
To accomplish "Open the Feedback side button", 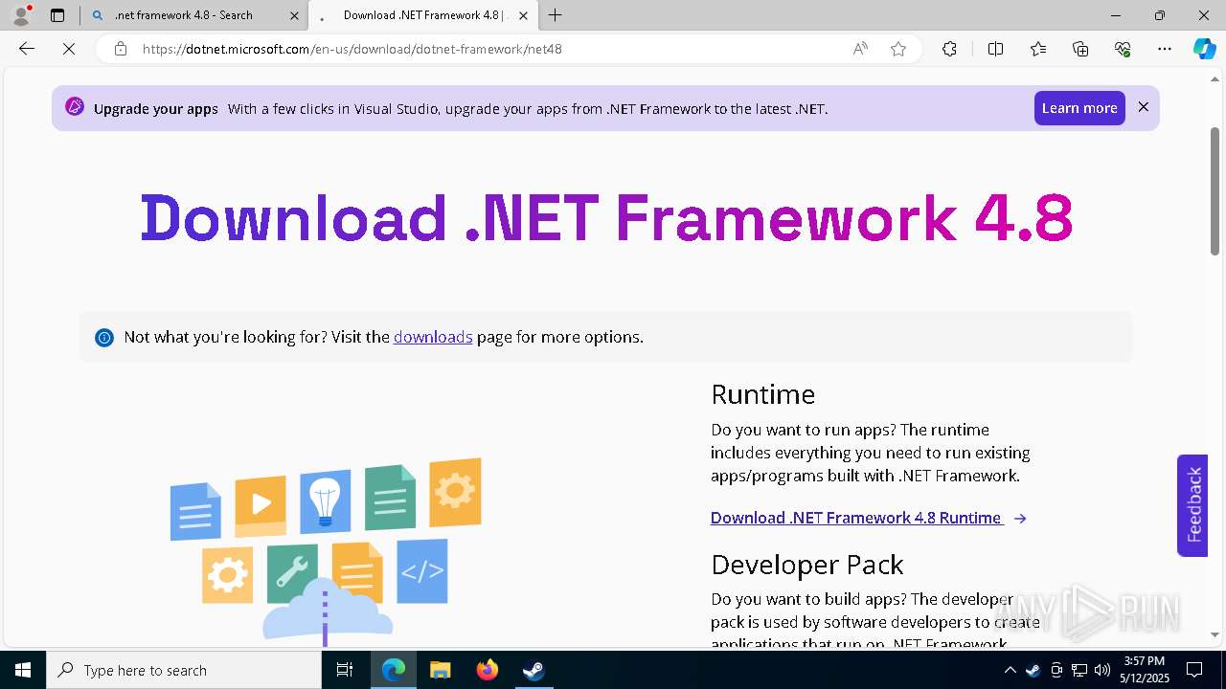I will pyautogui.click(x=1192, y=504).
